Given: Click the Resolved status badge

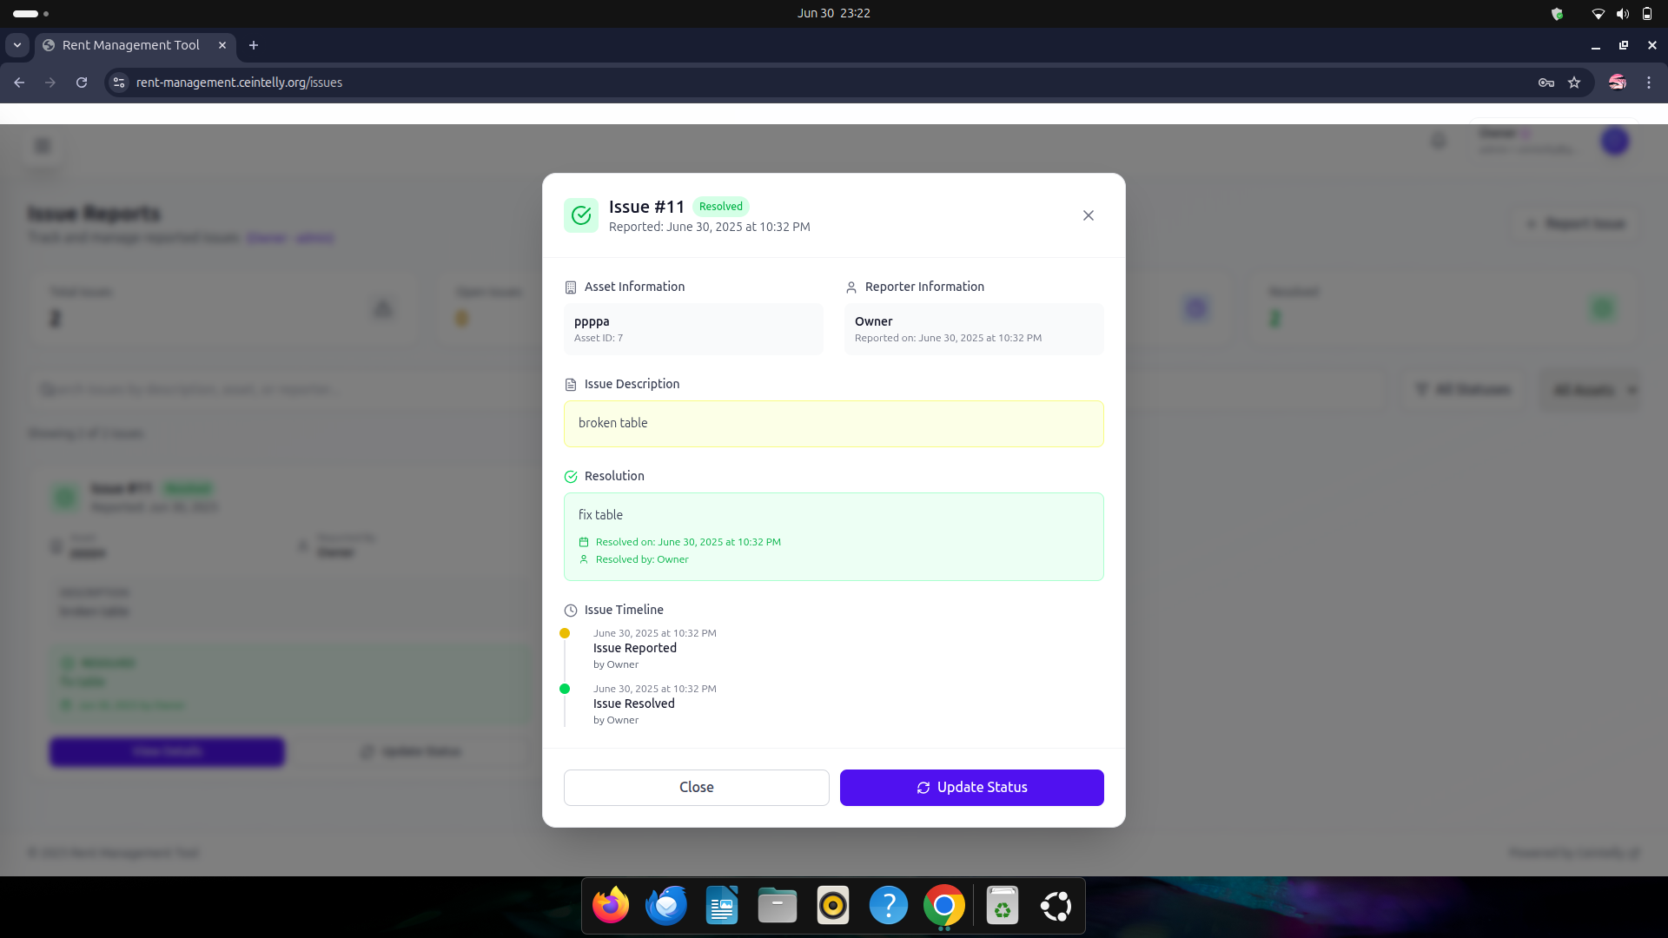Looking at the screenshot, I should (x=720, y=207).
